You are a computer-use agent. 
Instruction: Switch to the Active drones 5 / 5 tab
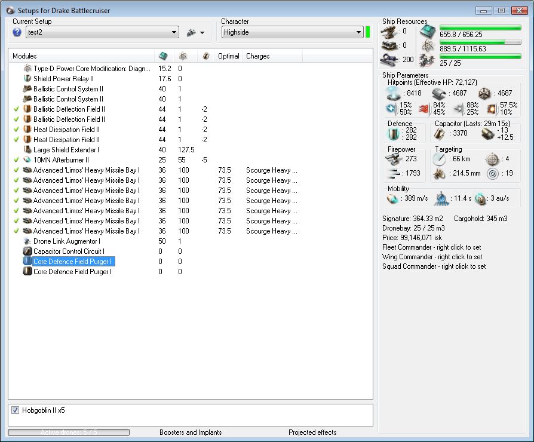pos(69,432)
